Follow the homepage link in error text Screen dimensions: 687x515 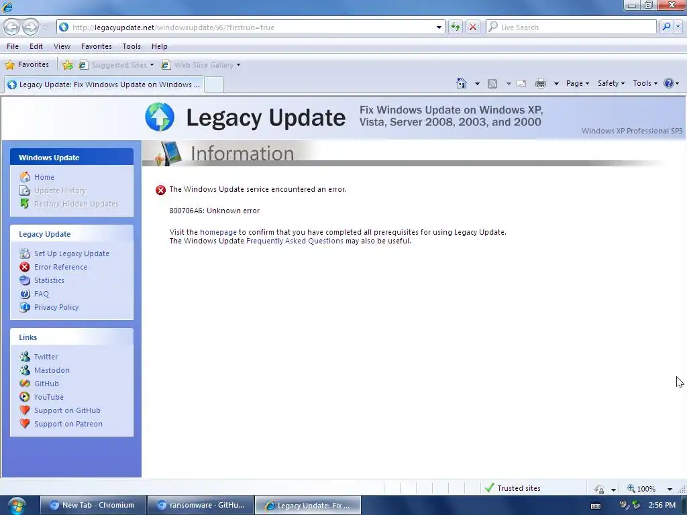click(x=218, y=232)
